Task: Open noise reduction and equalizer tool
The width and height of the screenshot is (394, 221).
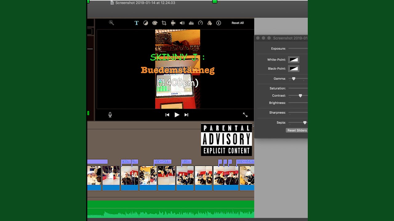Action: [x=191, y=23]
